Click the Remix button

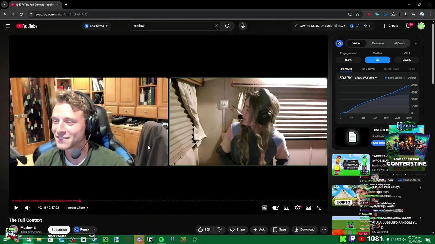[x=82, y=229]
